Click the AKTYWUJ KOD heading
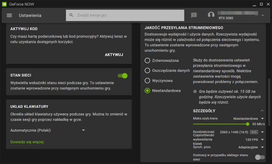 24,29
